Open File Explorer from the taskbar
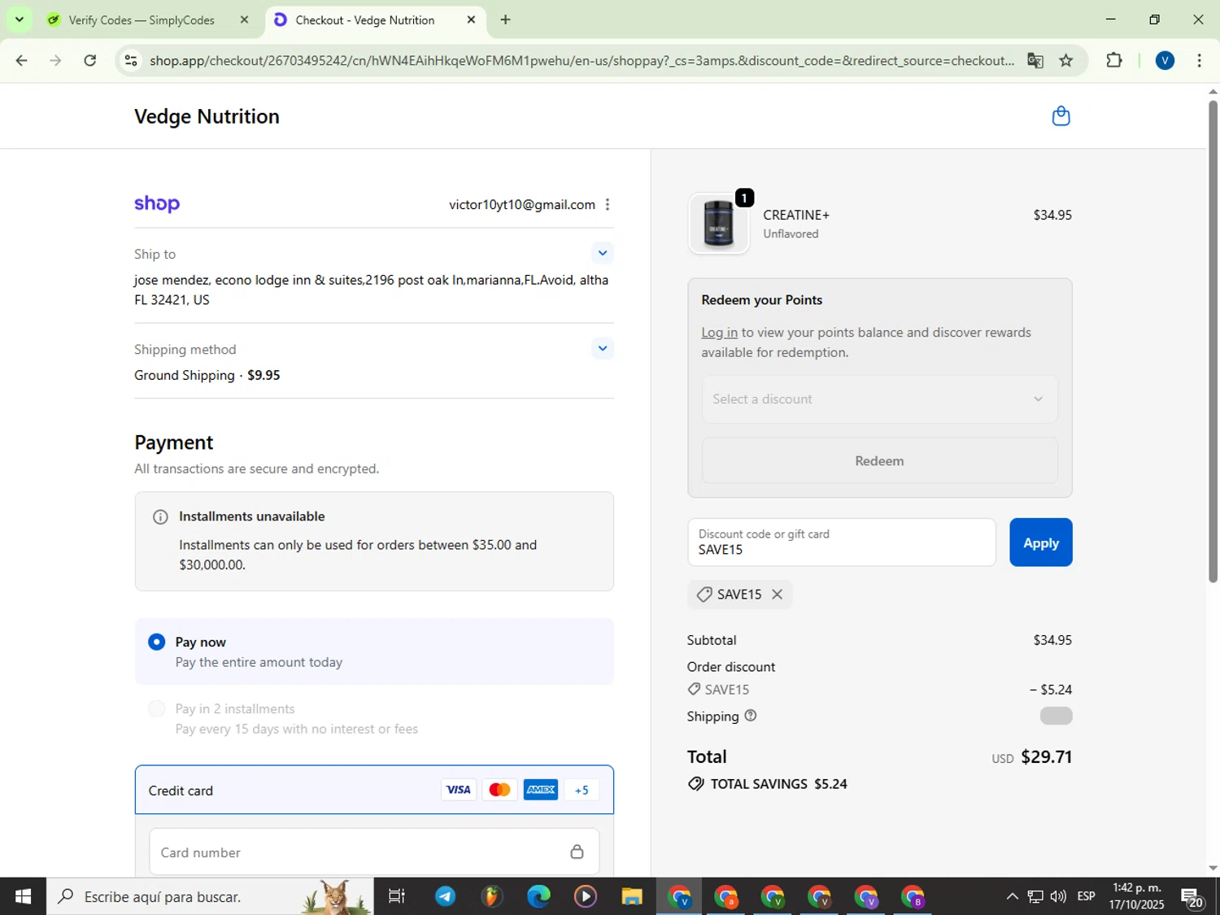 pyautogui.click(x=632, y=896)
